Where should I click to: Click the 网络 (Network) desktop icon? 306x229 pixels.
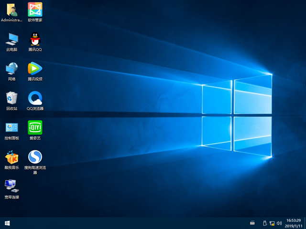pos(11,68)
